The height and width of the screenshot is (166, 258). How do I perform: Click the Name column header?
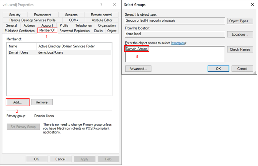(13, 46)
